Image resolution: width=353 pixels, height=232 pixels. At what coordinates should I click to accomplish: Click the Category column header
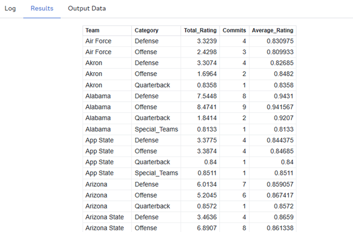(x=147, y=30)
